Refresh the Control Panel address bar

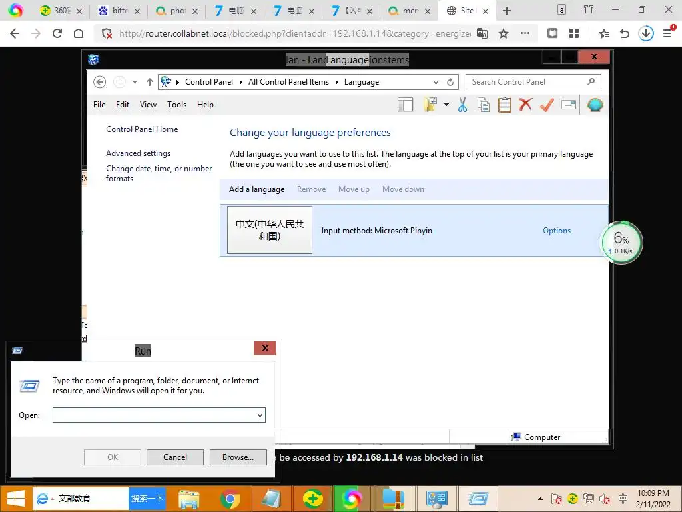click(450, 82)
